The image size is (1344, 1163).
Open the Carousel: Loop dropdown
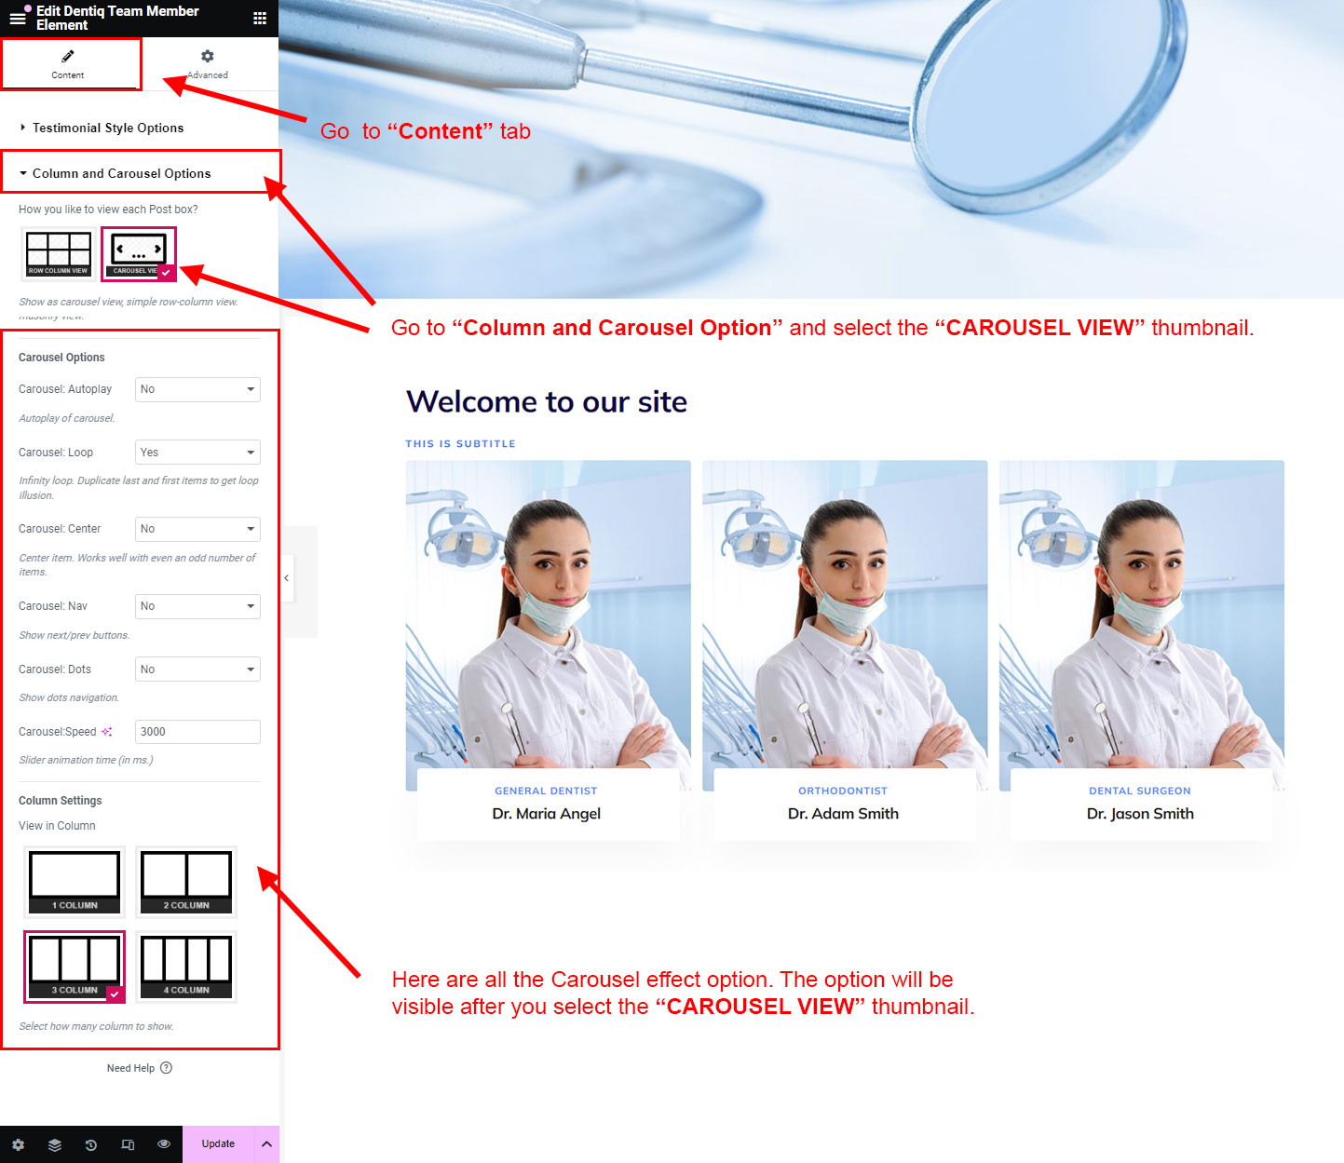[197, 453]
